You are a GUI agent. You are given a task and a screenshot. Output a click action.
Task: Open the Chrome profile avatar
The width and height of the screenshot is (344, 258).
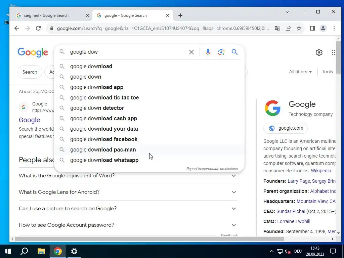pyautogui.click(x=323, y=28)
